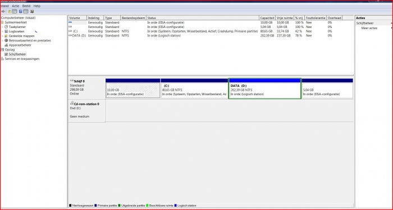Select the 5,04 GB EISA partition block
The image size is (393, 210).
327,88
